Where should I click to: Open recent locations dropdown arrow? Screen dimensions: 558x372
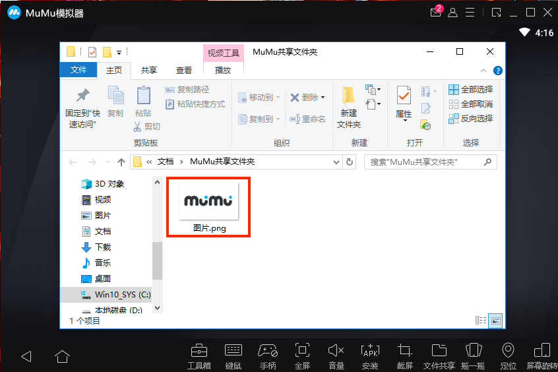pos(108,162)
